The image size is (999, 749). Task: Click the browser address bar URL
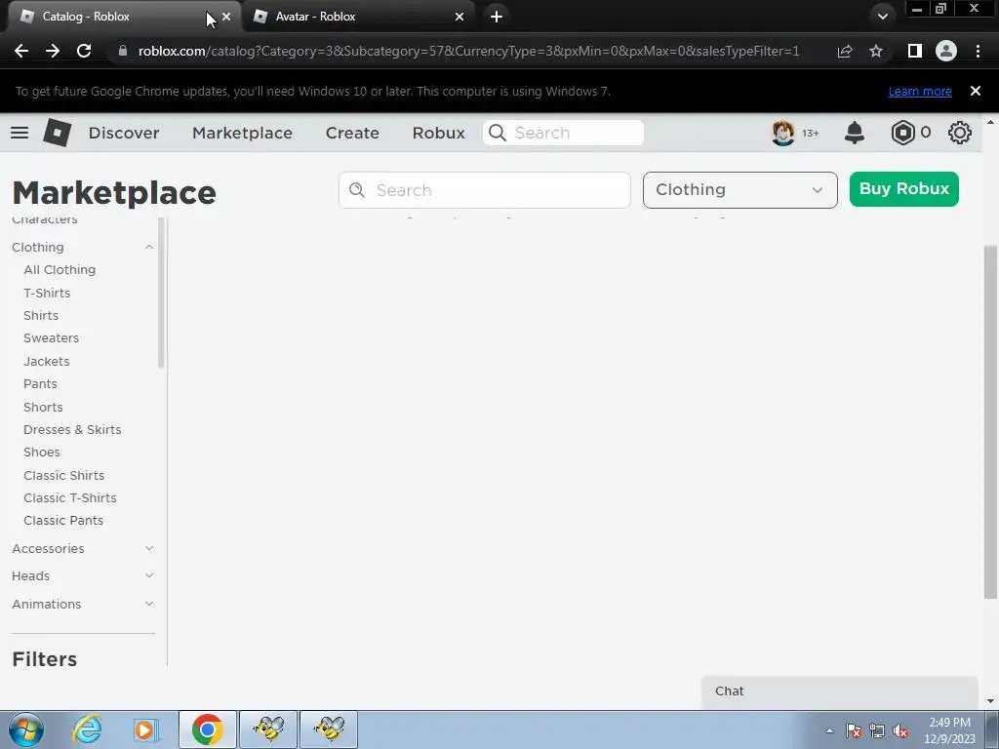pyautogui.click(x=469, y=51)
